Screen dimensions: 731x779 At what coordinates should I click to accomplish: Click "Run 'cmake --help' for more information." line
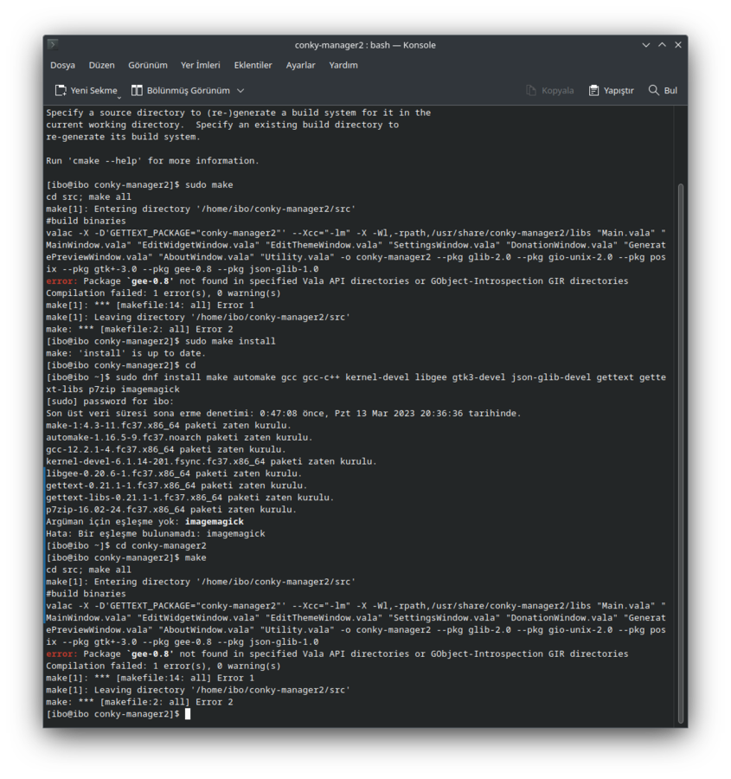coord(152,161)
